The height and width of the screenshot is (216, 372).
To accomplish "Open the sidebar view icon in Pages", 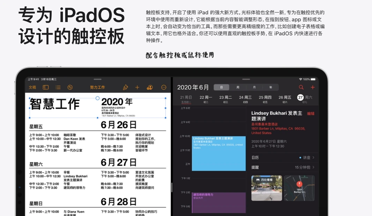I will pyautogui.click(x=46, y=87).
